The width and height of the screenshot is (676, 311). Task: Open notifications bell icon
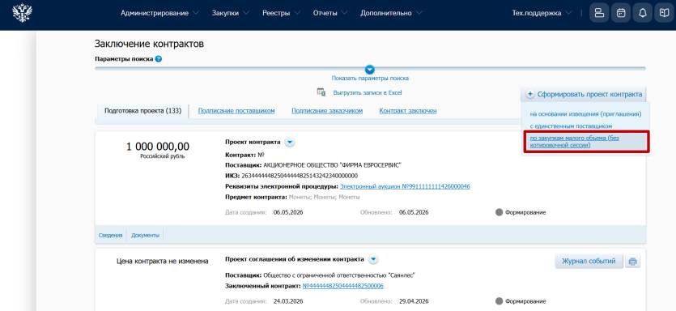coord(642,13)
